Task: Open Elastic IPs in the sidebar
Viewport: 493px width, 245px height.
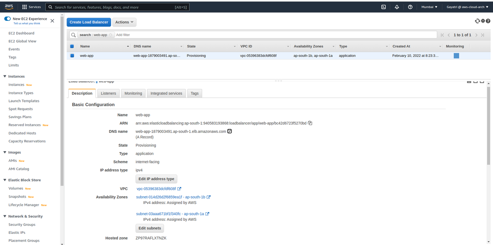Action: pyautogui.click(x=17, y=233)
